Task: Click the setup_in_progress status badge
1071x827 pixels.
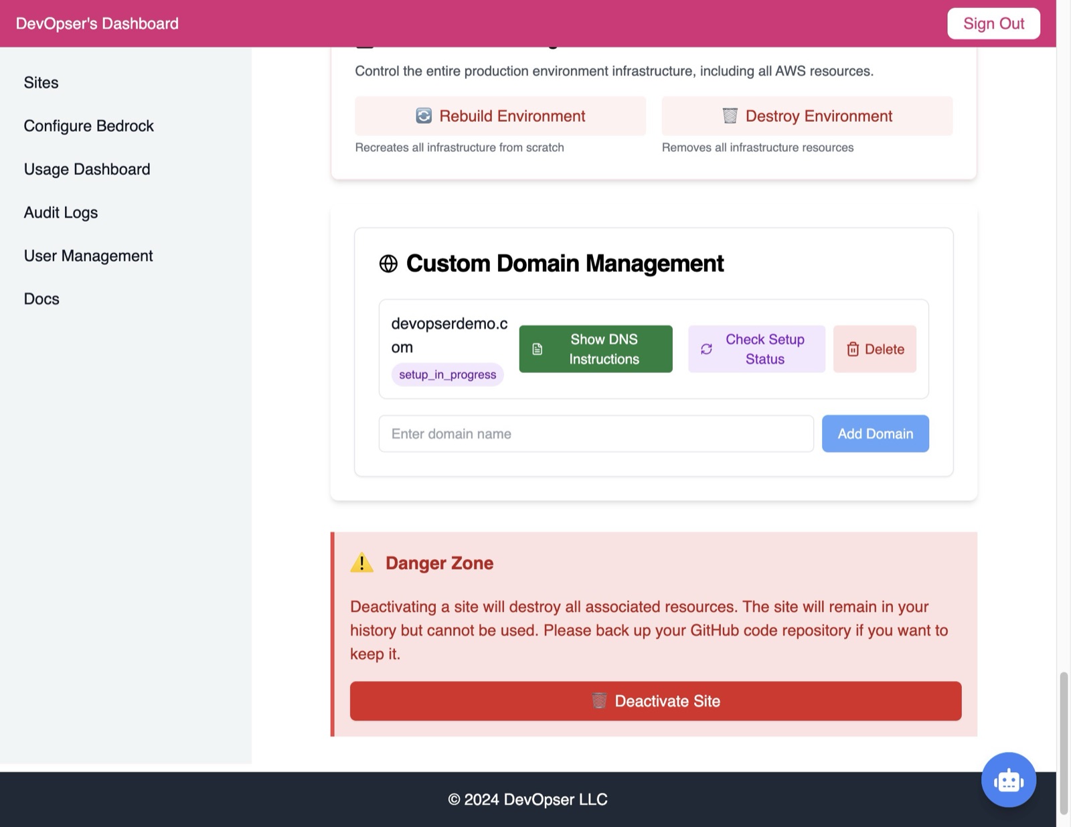Action: pos(448,374)
